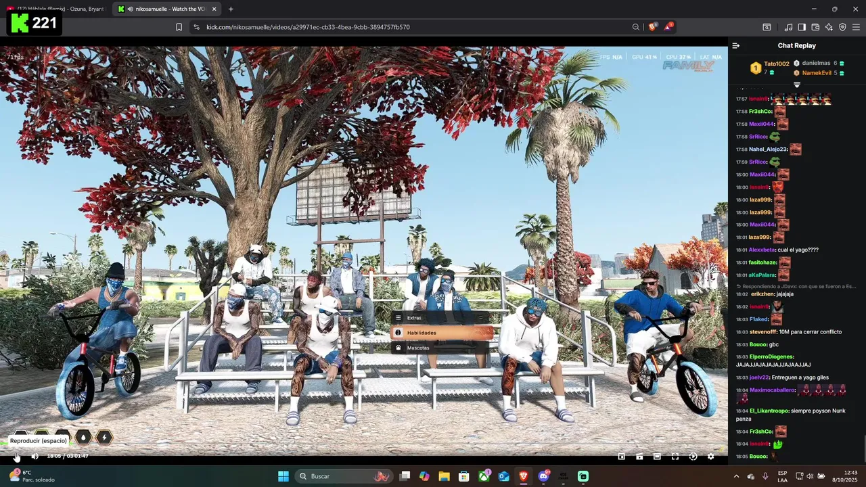Screen dimensions: 866x487
Task: Select Habilidades in the in-game menu
Action: [441, 333]
